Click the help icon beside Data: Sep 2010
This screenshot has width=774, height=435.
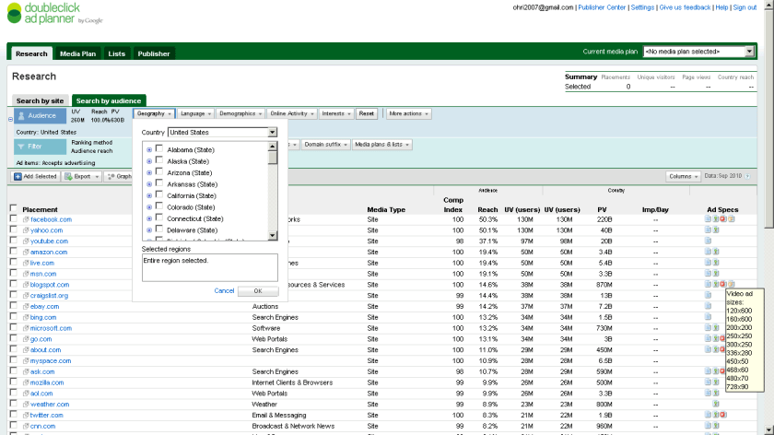point(748,176)
